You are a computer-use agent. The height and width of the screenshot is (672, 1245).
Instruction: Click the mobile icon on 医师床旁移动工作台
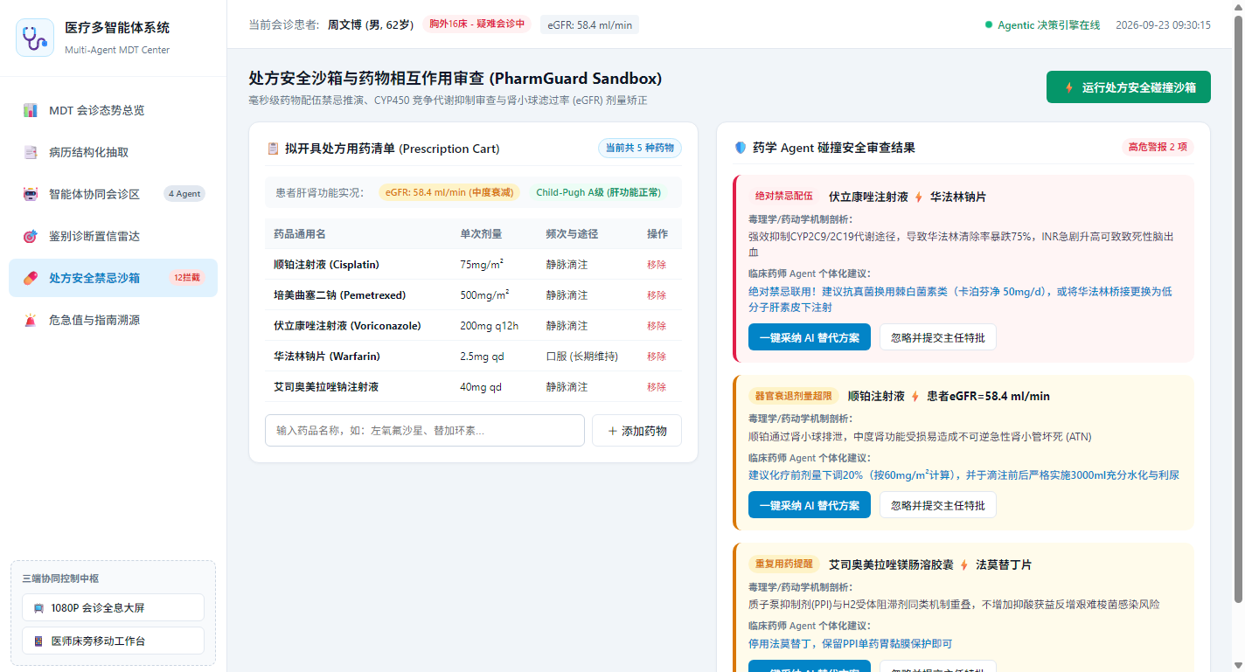(38, 641)
